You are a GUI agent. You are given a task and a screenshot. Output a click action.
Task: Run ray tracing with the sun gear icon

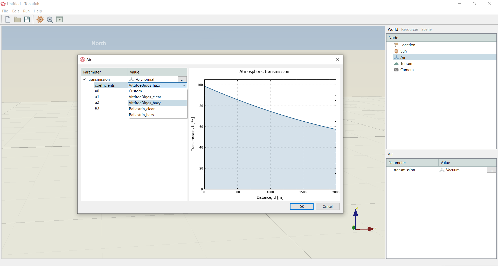[x=40, y=19]
